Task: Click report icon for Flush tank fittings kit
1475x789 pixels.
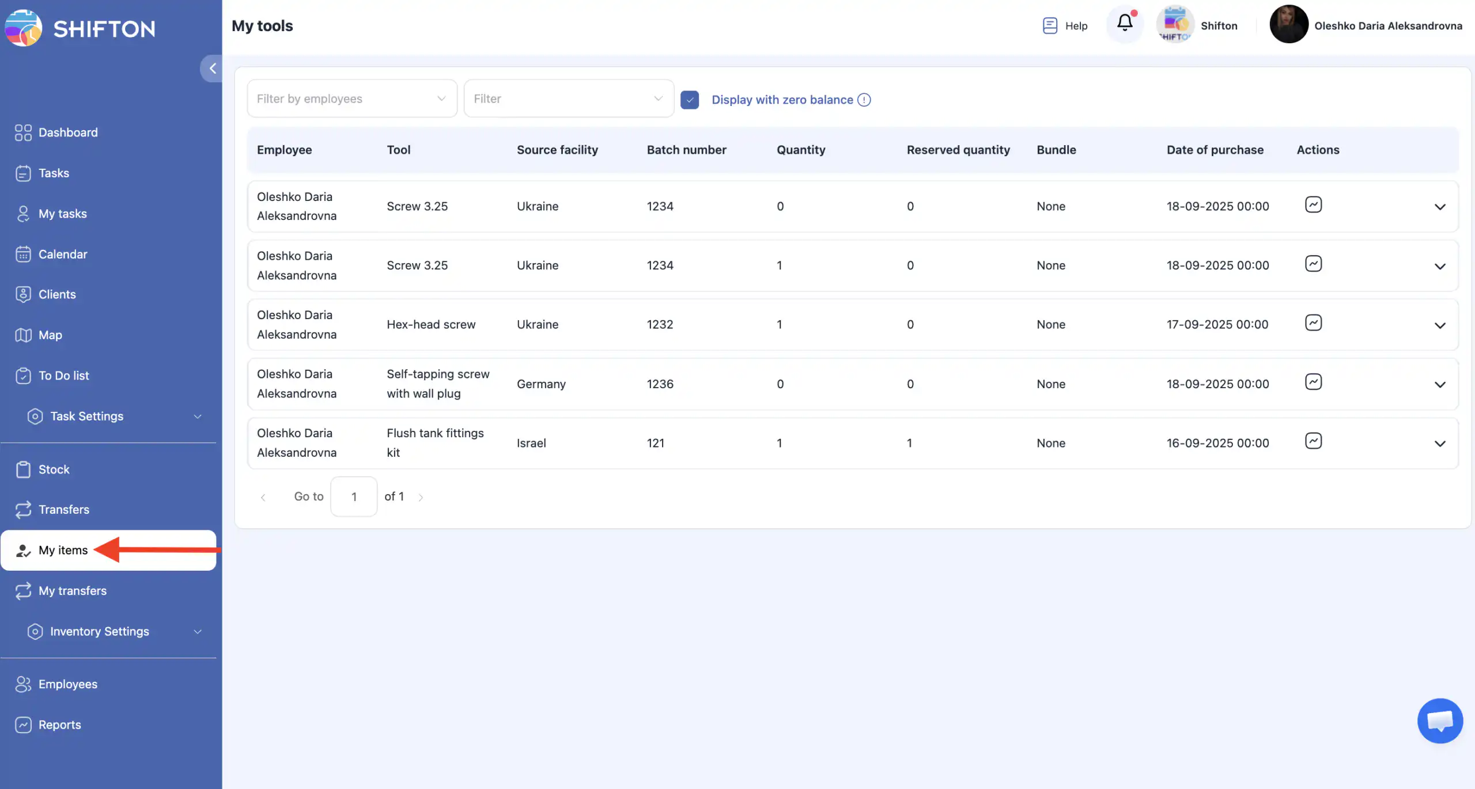Action: click(x=1313, y=441)
